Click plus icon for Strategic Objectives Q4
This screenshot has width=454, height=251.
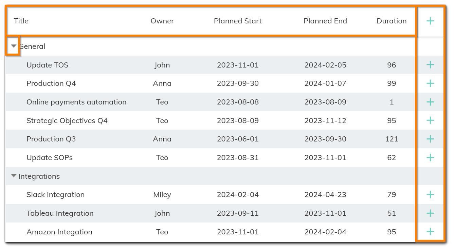(430, 120)
